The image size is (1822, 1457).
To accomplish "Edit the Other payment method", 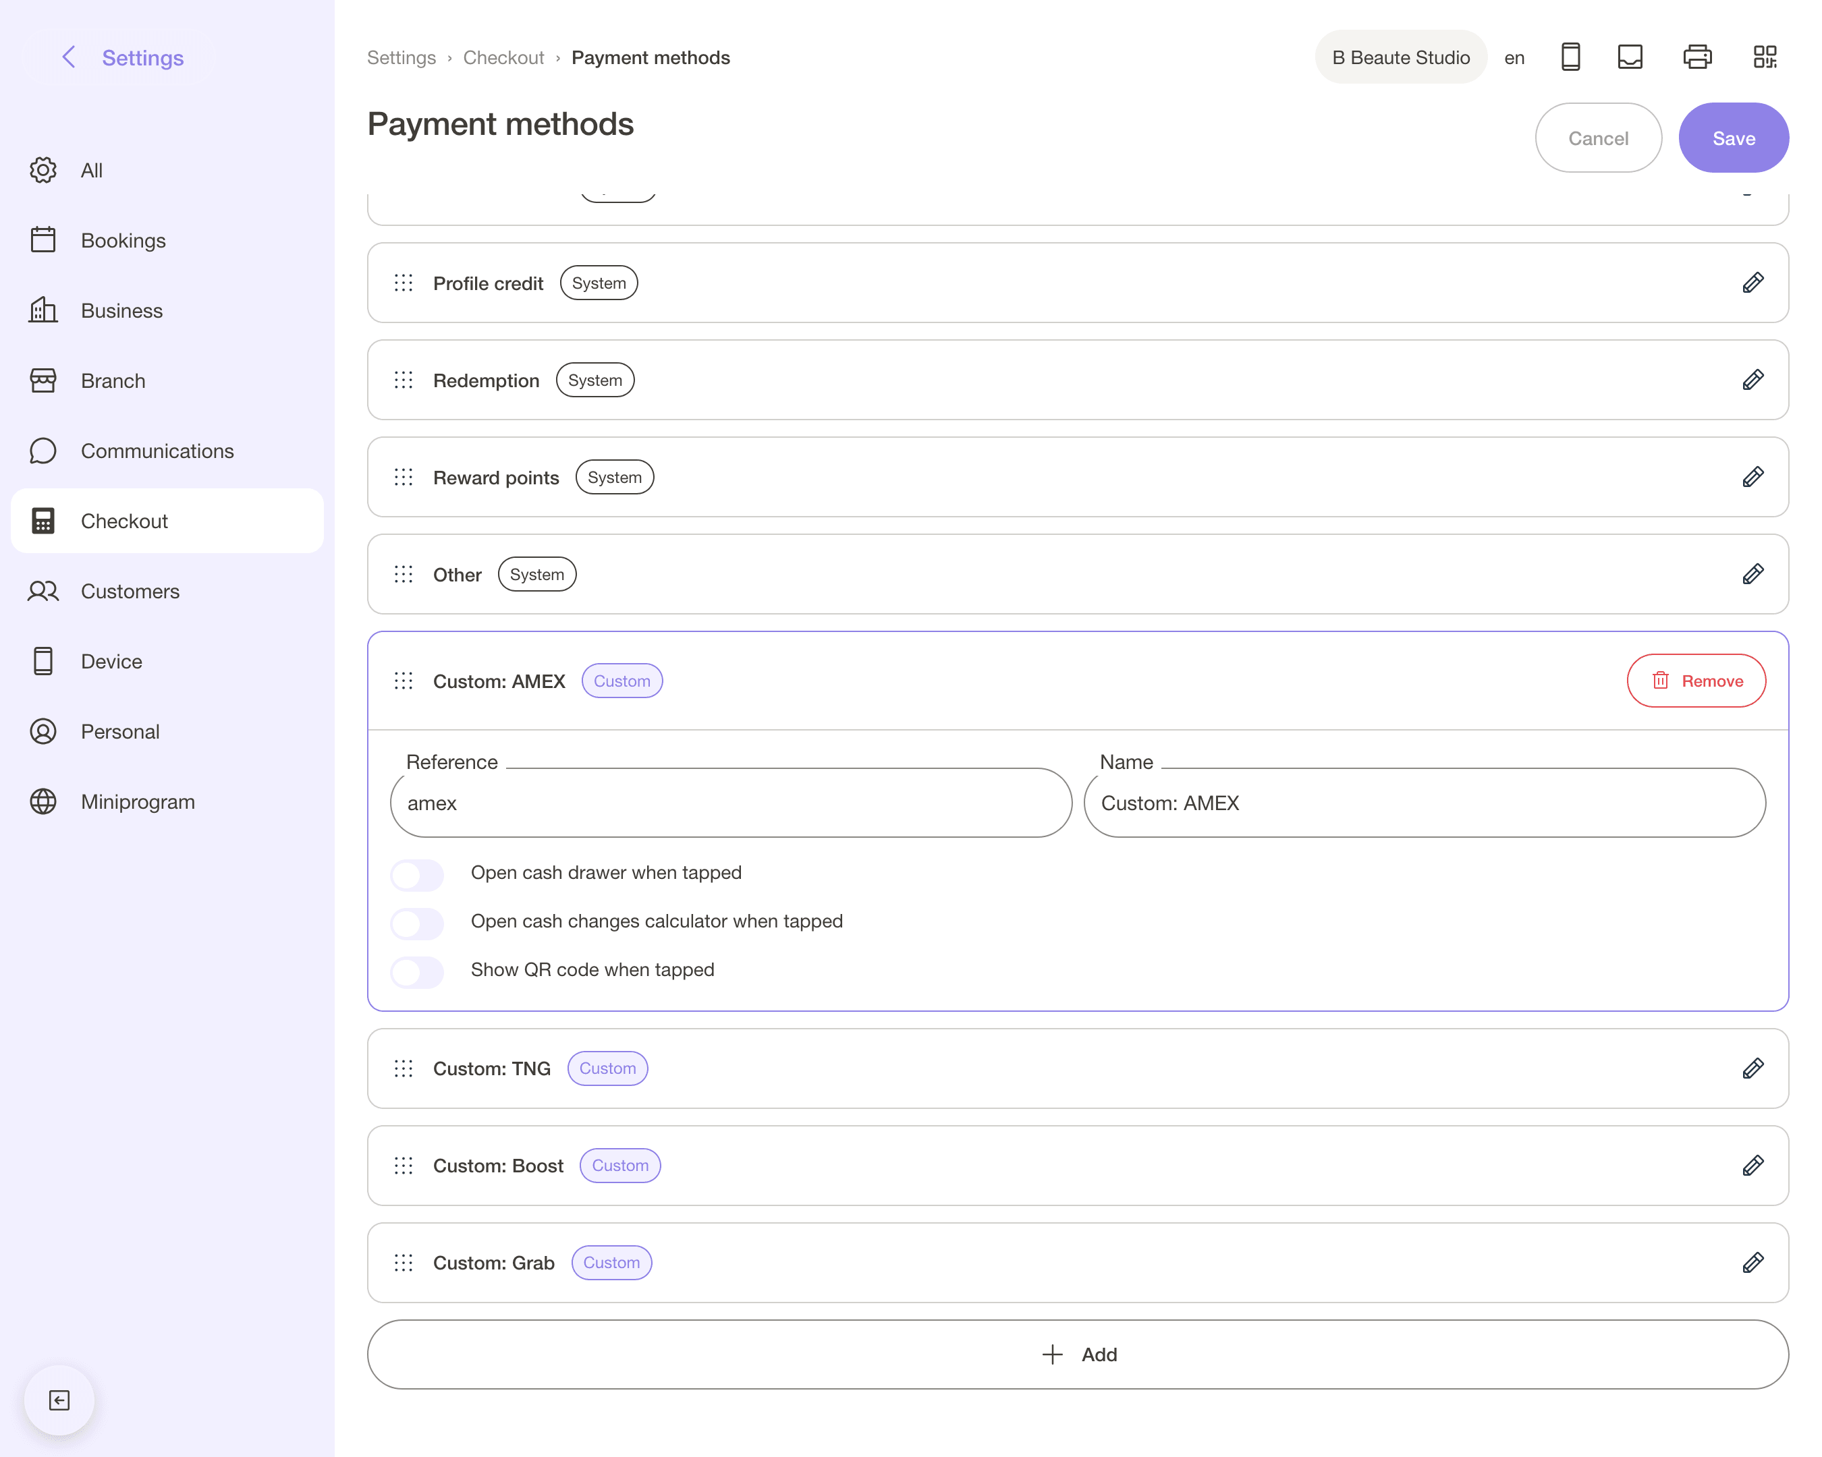I will [x=1752, y=574].
